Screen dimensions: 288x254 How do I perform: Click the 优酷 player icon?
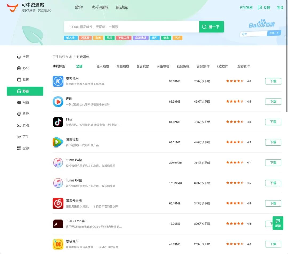click(x=58, y=101)
